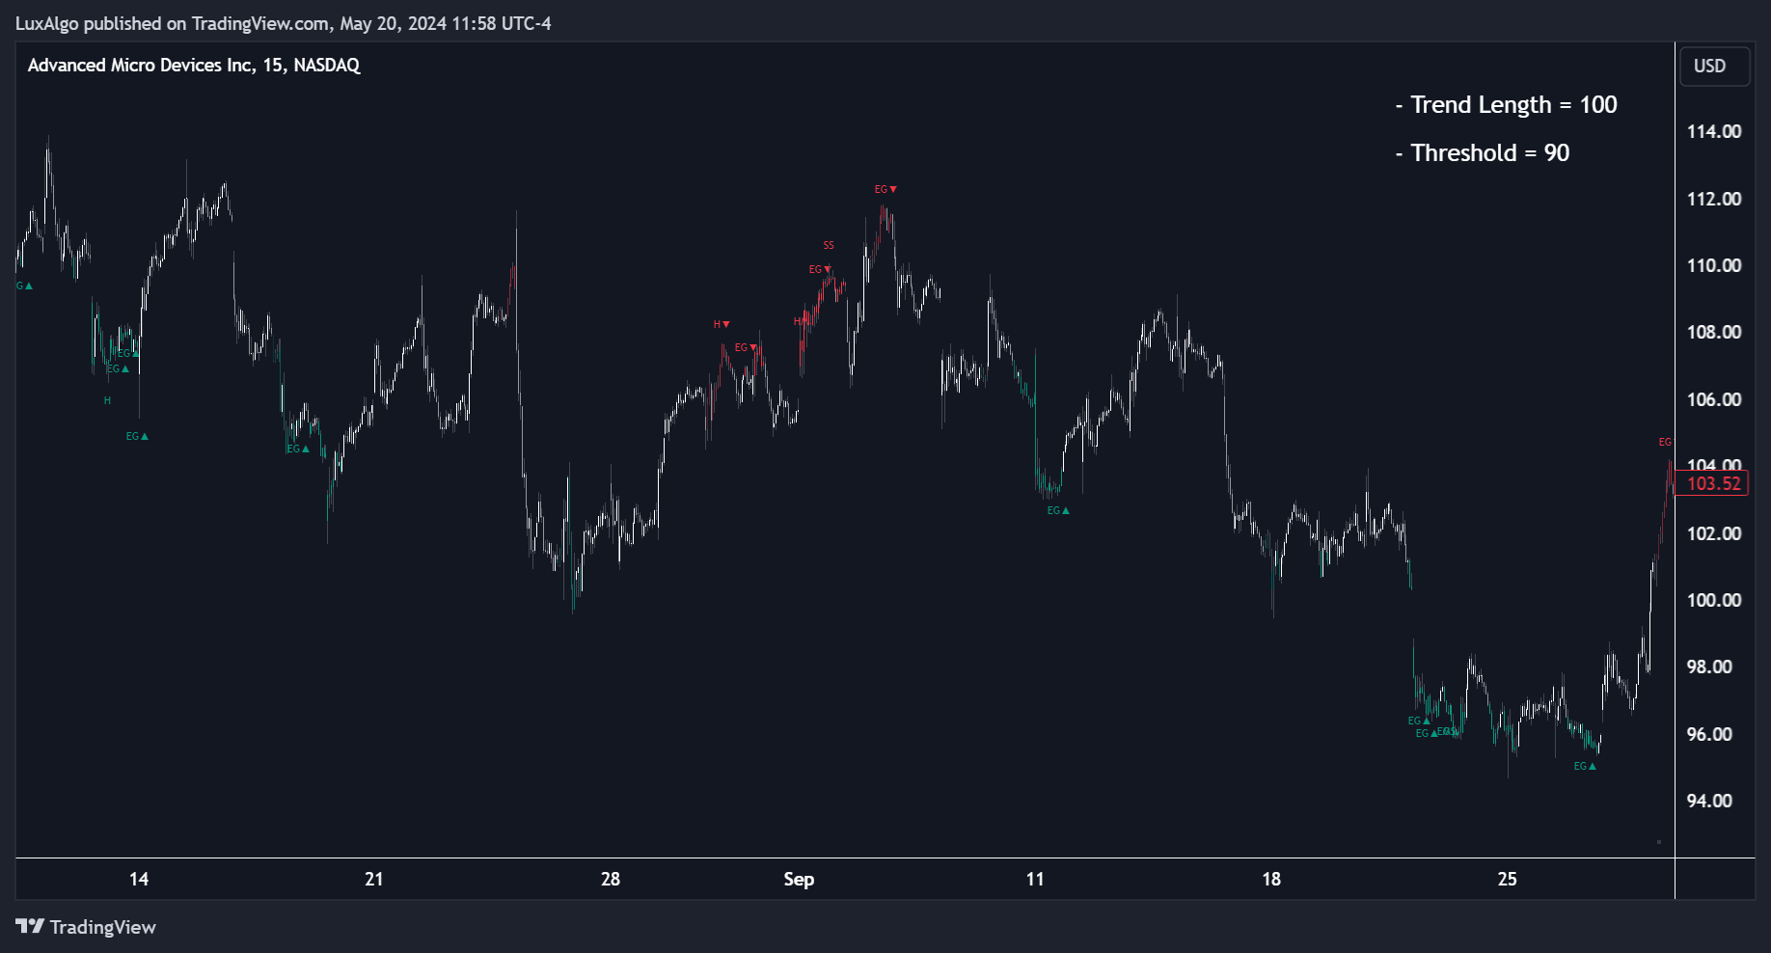Click the TradingView logo at bottom left

pyautogui.click(x=86, y=927)
